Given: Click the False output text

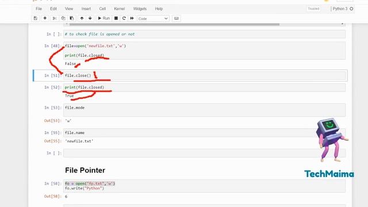Looking at the screenshot, I should pos(70,64).
